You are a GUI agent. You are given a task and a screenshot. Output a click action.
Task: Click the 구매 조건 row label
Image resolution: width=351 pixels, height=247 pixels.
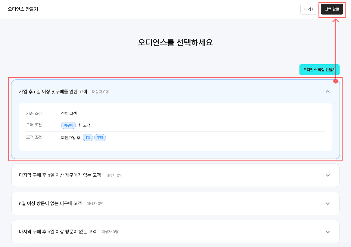coord(34,125)
